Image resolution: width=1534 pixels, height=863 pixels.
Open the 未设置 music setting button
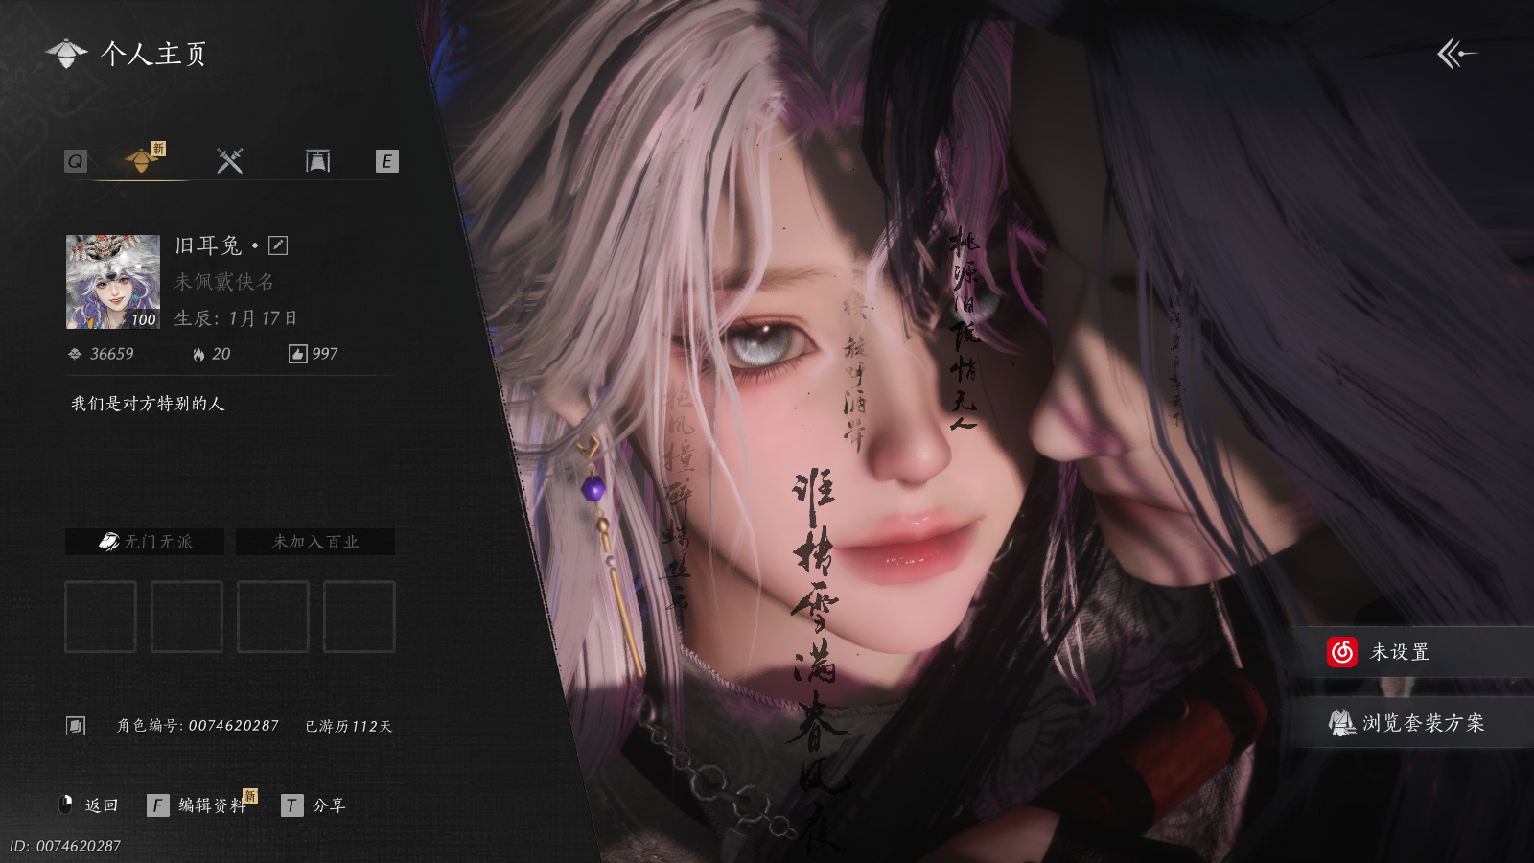tap(1409, 652)
